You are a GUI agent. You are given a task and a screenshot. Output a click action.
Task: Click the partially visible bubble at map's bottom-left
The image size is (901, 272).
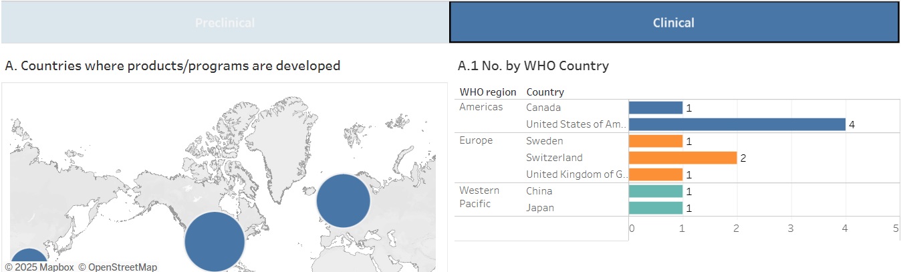click(28, 261)
